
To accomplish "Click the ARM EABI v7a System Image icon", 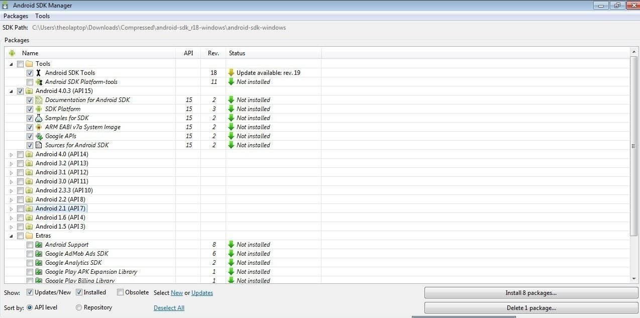I will click(39, 127).
